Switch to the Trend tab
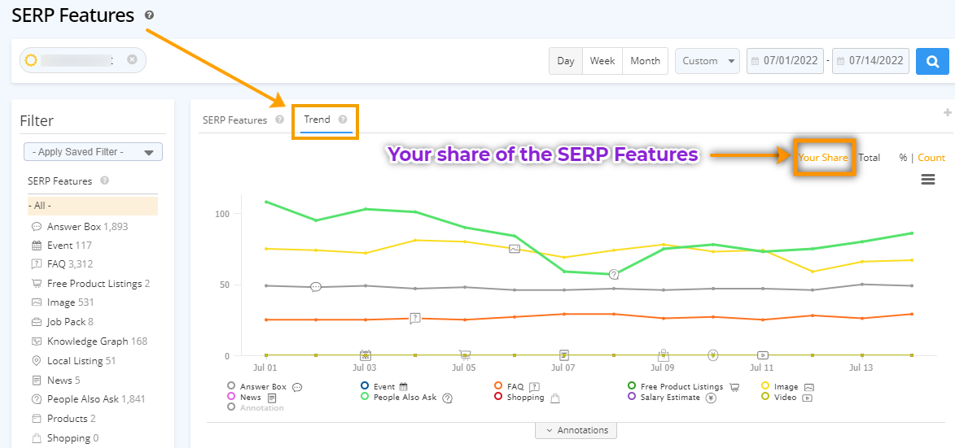 (318, 120)
